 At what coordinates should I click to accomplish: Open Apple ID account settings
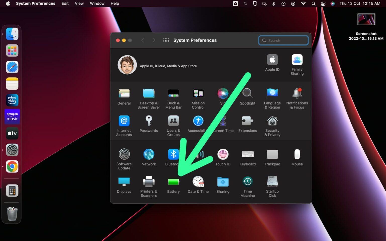(x=272, y=59)
